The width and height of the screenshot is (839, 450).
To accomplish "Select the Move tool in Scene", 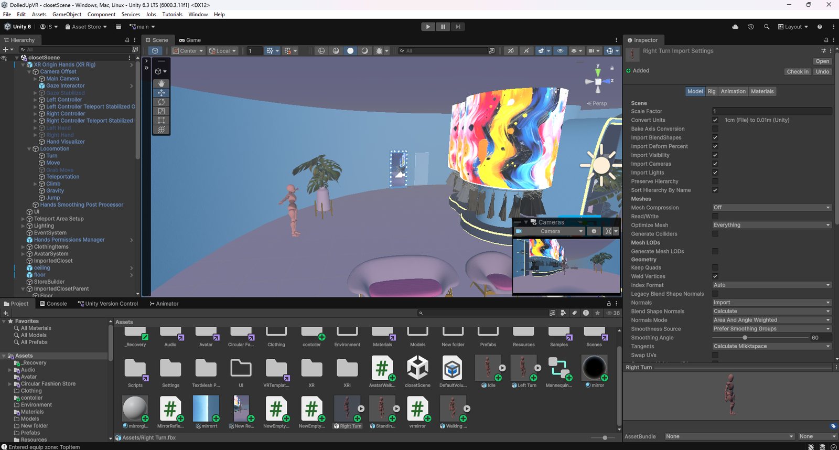I will click(x=161, y=93).
